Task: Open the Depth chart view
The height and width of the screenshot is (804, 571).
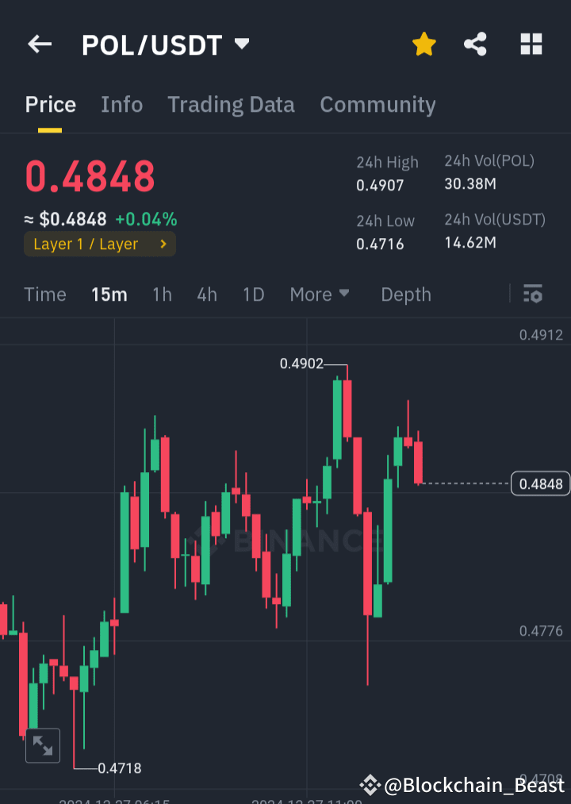Action: coord(405,294)
